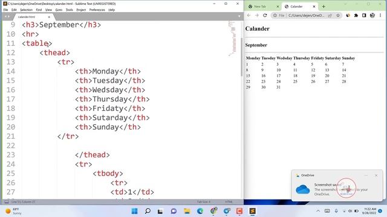Click the tab navigation arrows in Sublime
Image resolution: width=387 pixels, height=217 pixels.
point(7,16)
